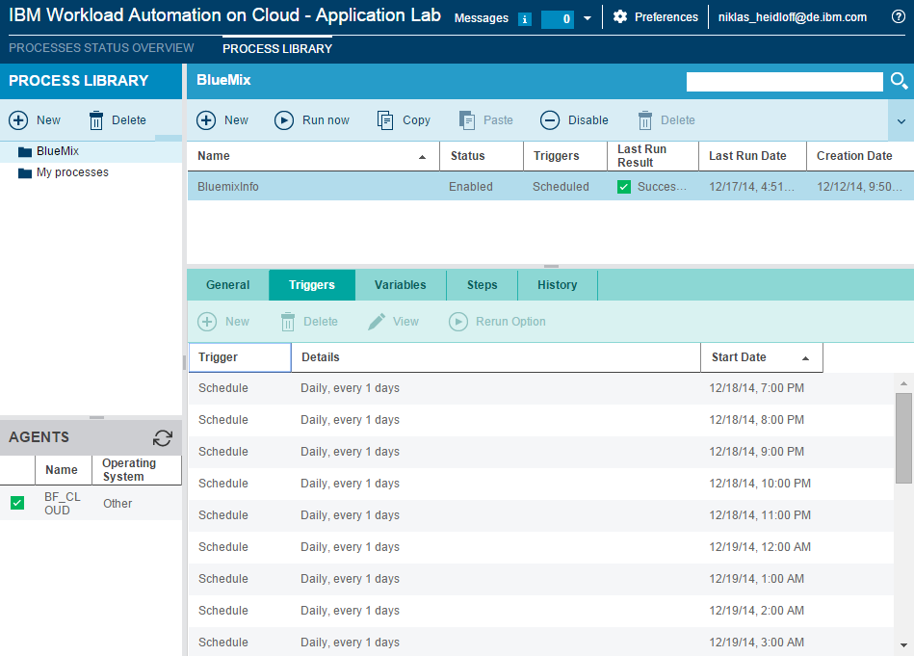This screenshot has width=914, height=656.
Task: Click the Run now button label
Action: (x=326, y=120)
